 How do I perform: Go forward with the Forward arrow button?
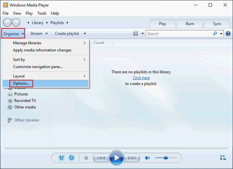pos(16,23)
